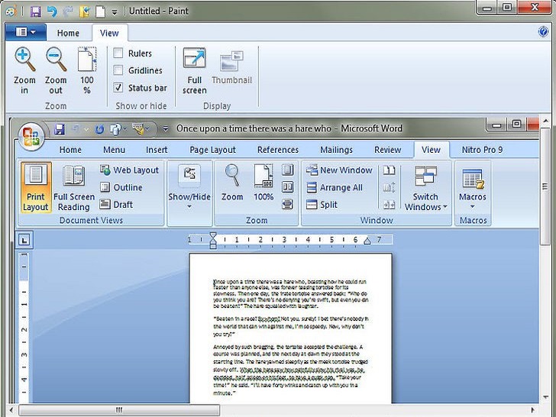Click the right indent marker on Word ruler
Screen dimensions: 556x417
367,241
